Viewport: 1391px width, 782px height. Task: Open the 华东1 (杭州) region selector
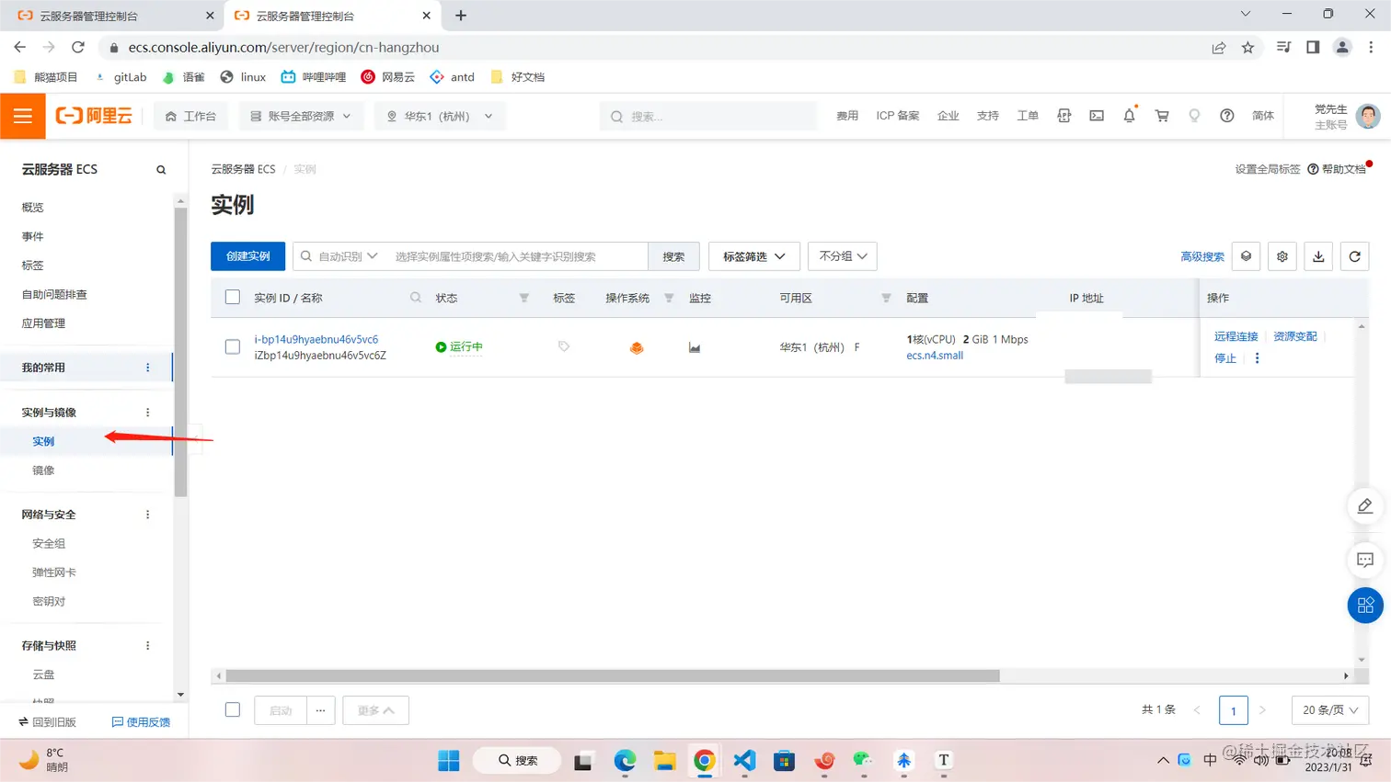coord(440,116)
